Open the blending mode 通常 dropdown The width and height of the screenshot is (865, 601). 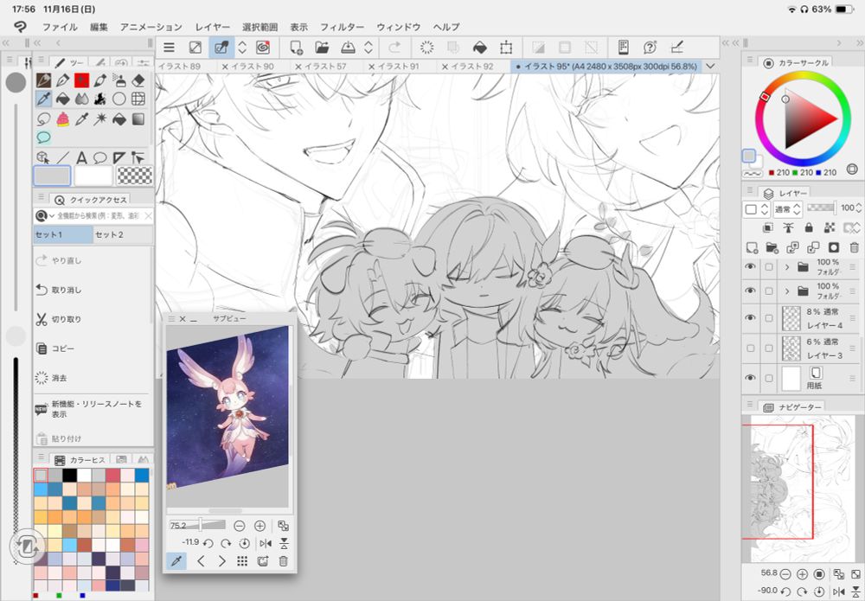(x=788, y=209)
